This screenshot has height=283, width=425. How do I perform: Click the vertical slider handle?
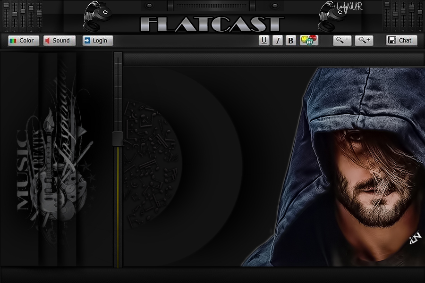[118, 138]
